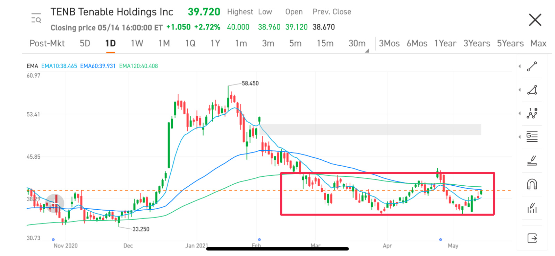555x256 pixels.
Task: Click the EMA120:40.408 value
Action: click(x=138, y=66)
